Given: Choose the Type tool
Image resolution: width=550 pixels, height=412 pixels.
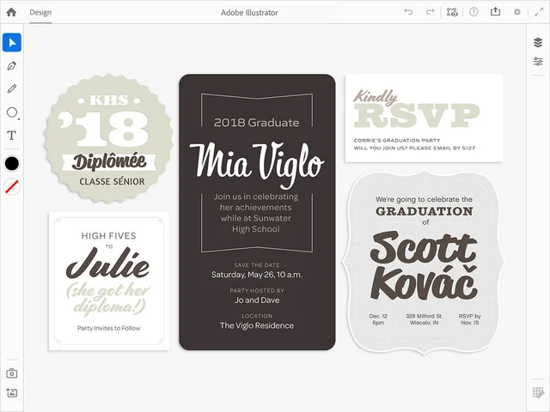Looking at the screenshot, I should click(12, 136).
